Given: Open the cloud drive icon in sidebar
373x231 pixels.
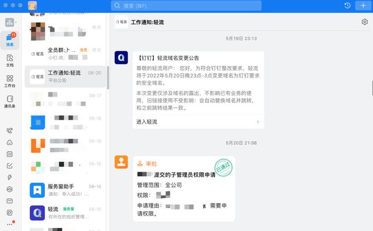Looking at the screenshot, I should point(9,143).
